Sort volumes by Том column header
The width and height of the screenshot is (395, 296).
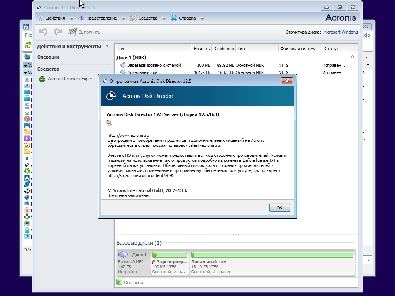click(153, 49)
